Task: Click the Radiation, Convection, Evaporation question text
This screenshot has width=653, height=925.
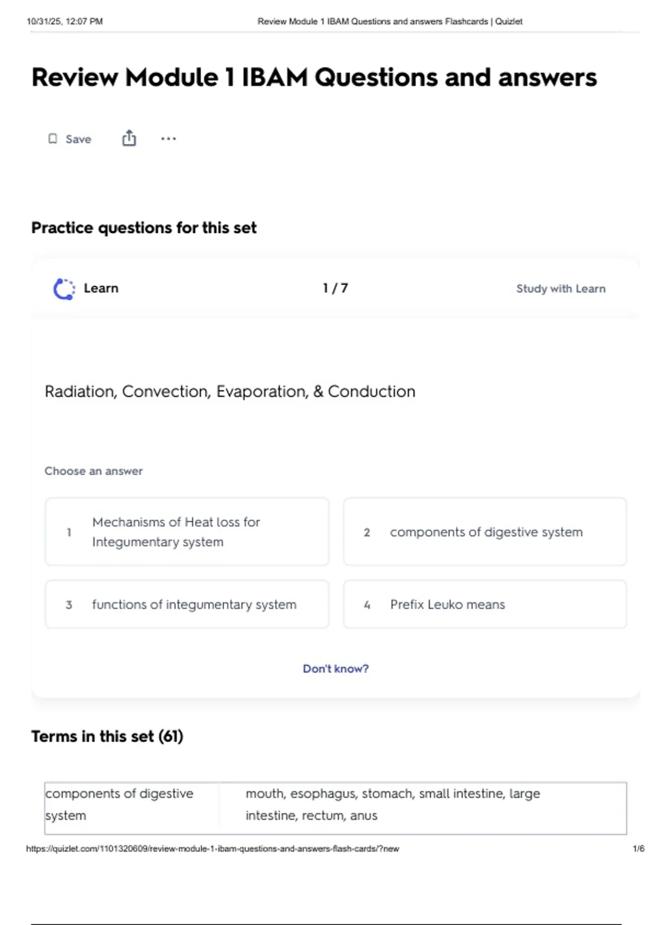Action: (x=230, y=391)
